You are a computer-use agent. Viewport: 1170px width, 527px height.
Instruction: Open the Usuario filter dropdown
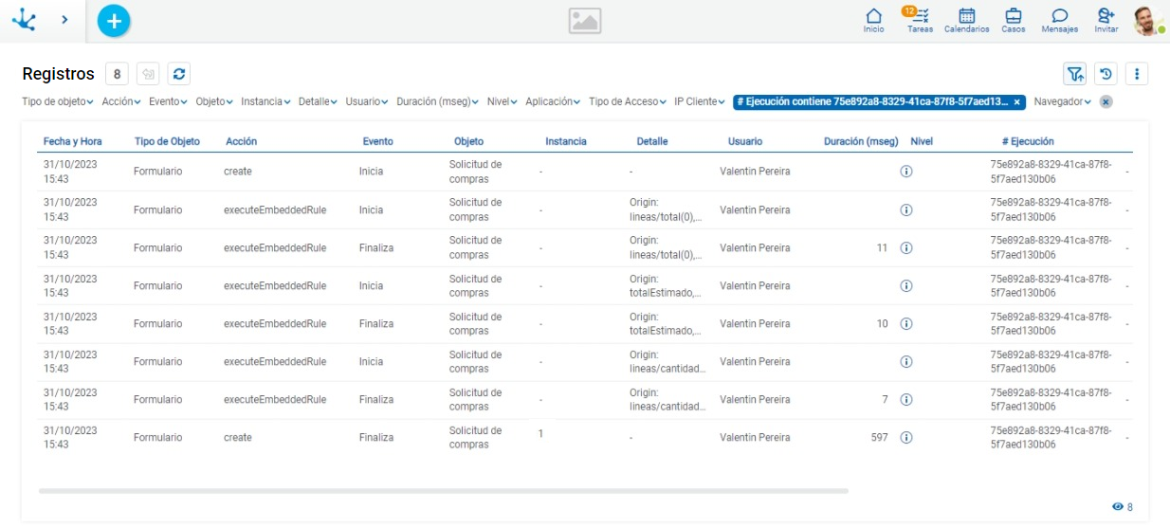[x=367, y=102]
